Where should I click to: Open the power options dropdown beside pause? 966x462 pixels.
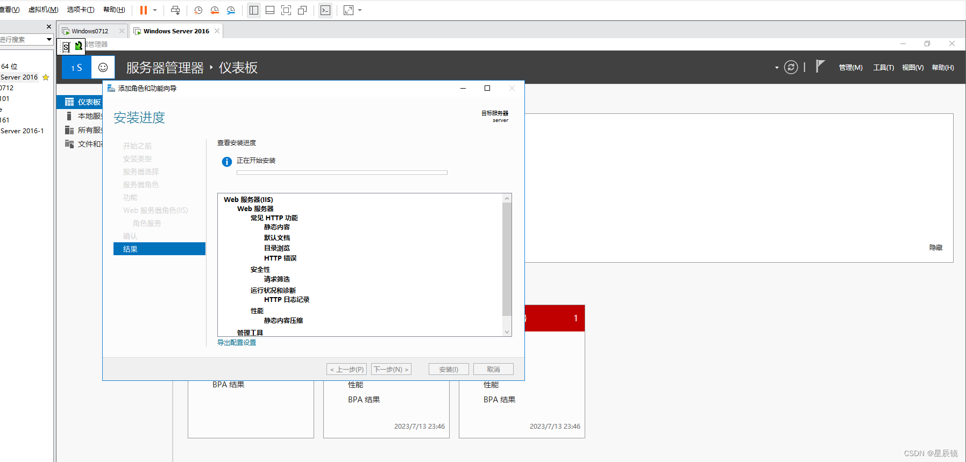point(155,10)
